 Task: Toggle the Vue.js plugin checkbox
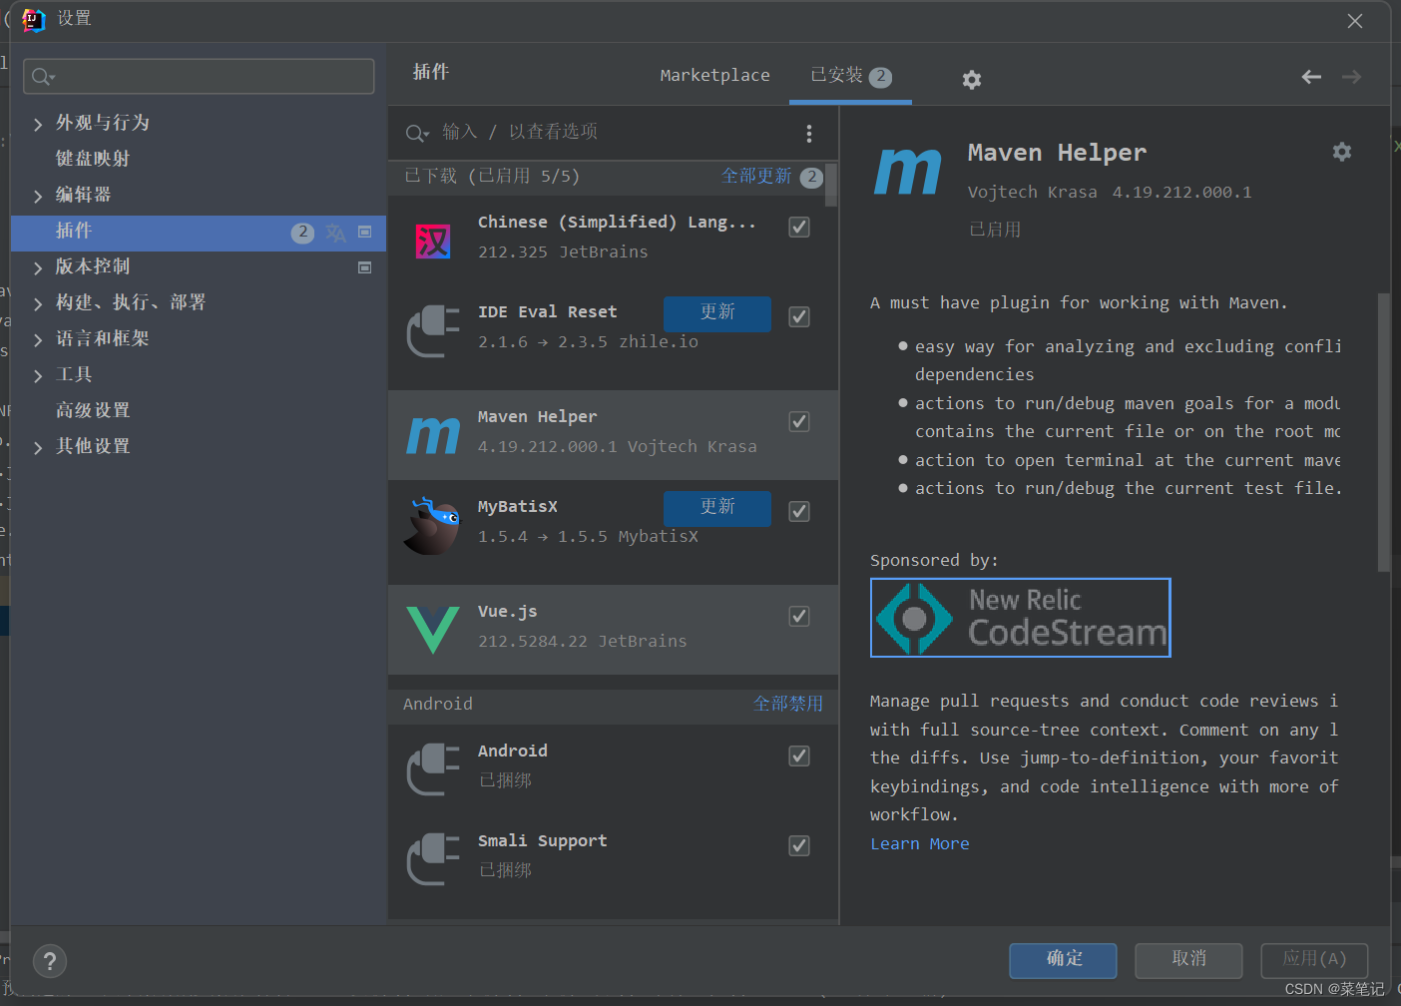[799, 616]
